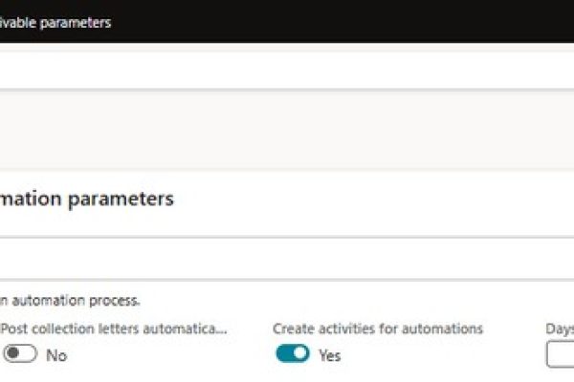This screenshot has height=382, width=574.
Task: Click the white knob of the teal toggle
Action: [300, 354]
